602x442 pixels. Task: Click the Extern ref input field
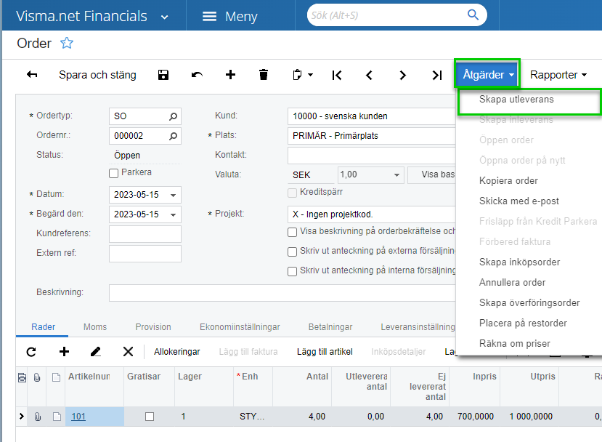[x=145, y=254]
